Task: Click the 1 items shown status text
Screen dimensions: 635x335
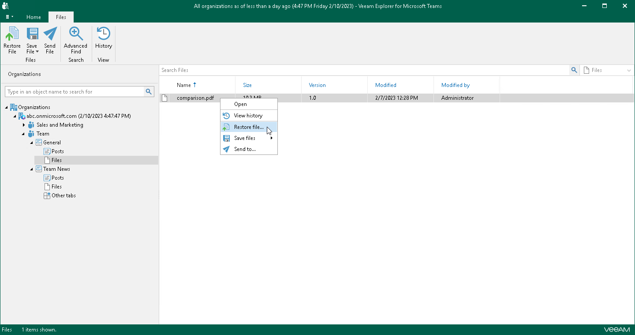Action: tap(39, 330)
